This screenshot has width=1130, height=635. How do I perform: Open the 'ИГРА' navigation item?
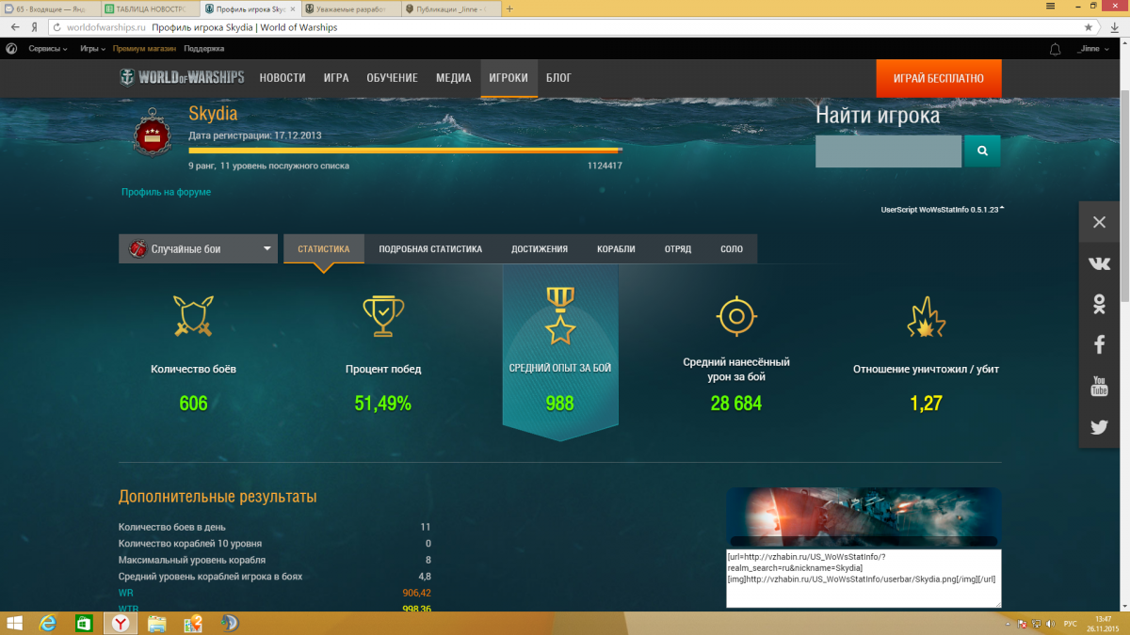[336, 78]
